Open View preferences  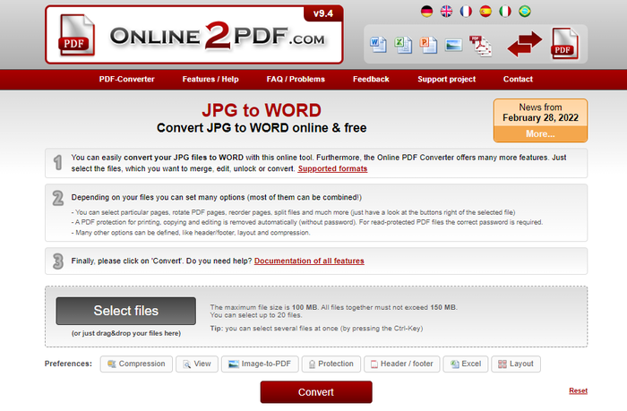click(197, 364)
